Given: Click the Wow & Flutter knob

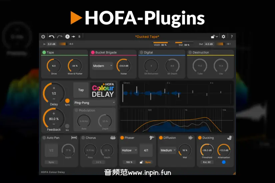Looking at the screenshot, I should [x=75, y=66].
